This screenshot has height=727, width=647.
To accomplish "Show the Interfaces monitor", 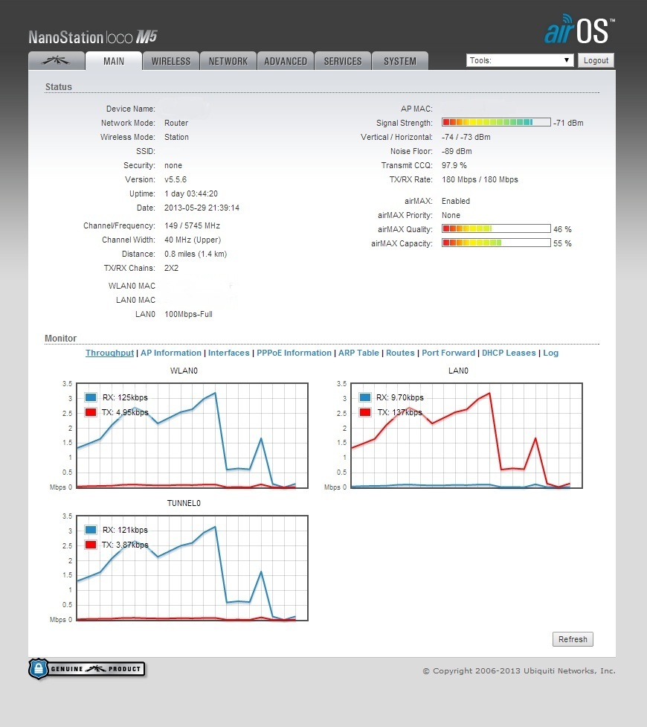I will click(x=229, y=353).
